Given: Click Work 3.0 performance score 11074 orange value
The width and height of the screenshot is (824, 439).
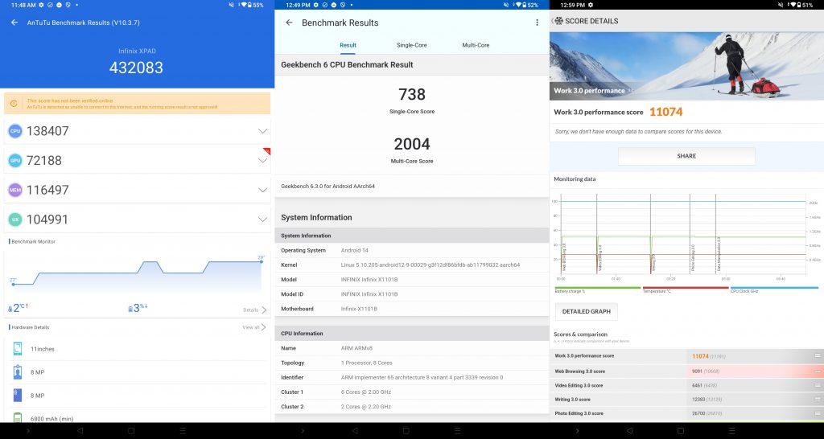Looking at the screenshot, I should pos(665,112).
